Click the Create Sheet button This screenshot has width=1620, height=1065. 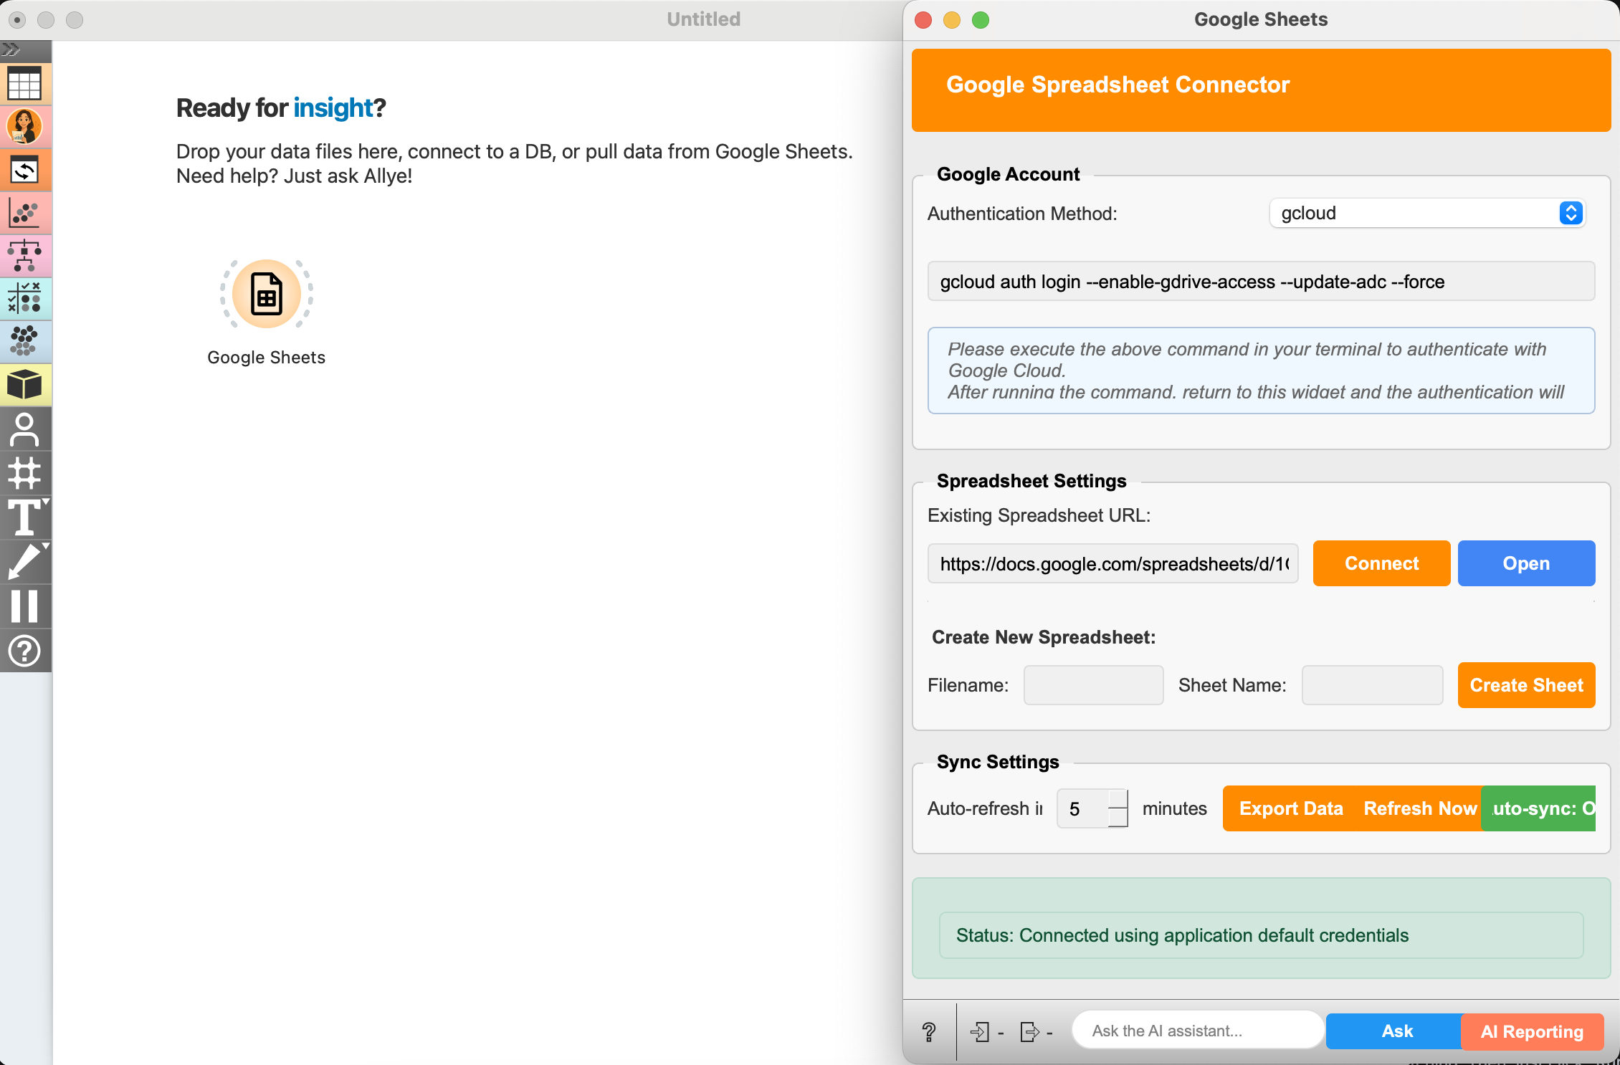click(x=1526, y=685)
